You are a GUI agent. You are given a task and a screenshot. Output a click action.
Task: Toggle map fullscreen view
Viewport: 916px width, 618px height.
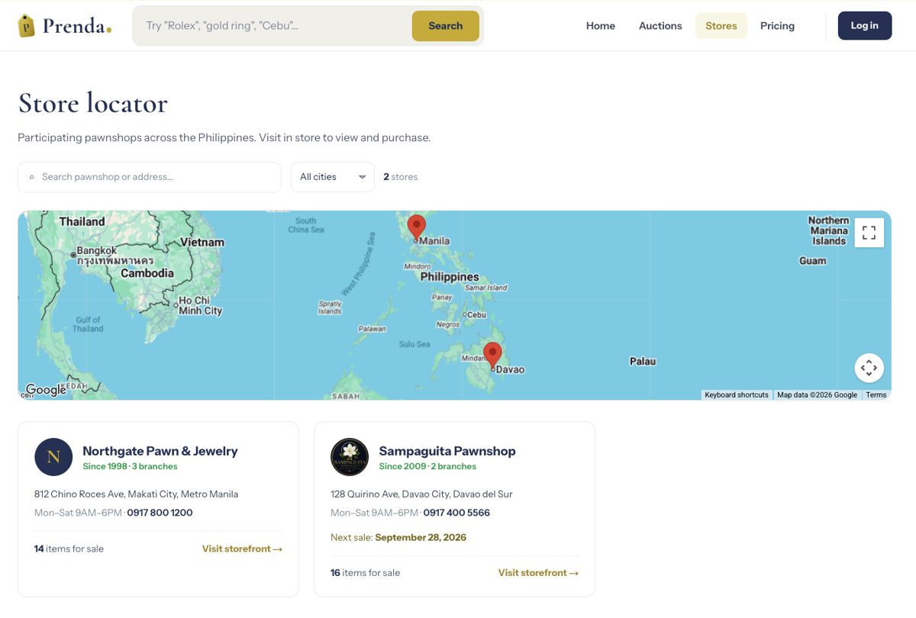click(x=869, y=233)
